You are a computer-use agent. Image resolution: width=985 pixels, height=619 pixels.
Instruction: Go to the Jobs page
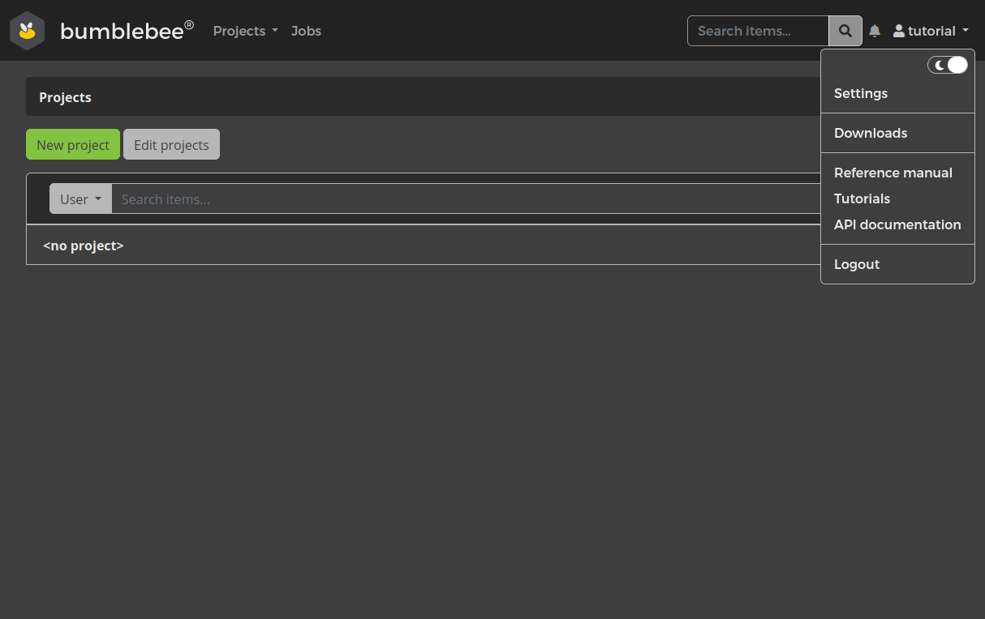(x=306, y=31)
